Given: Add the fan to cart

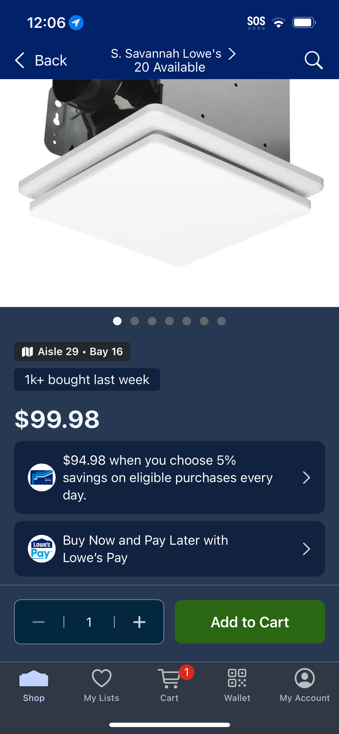Looking at the screenshot, I should coord(250,622).
